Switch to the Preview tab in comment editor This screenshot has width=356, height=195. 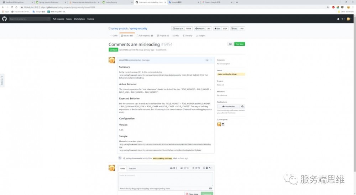(x=132, y=169)
